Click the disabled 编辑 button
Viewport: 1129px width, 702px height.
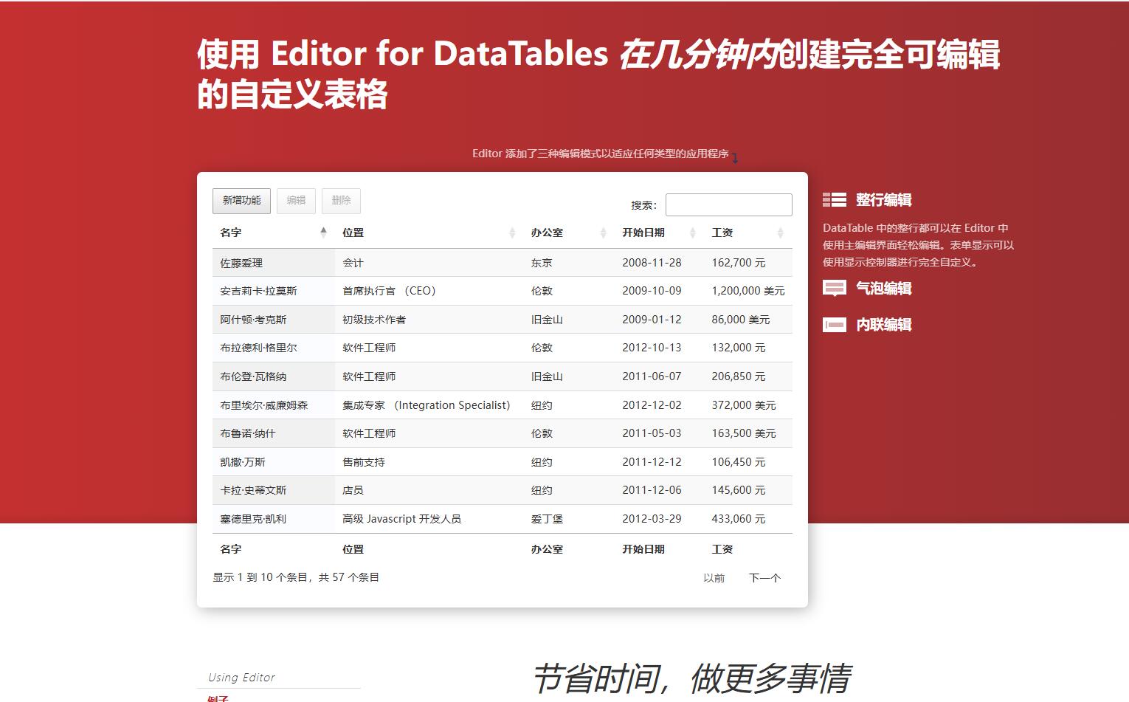click(296, 201)
